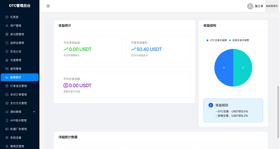Open the 实名认证 menu item

[20, 52]
